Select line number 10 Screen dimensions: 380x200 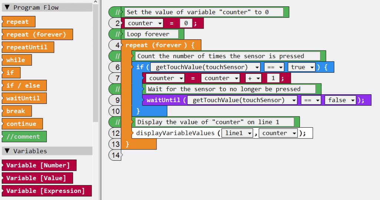115,111
